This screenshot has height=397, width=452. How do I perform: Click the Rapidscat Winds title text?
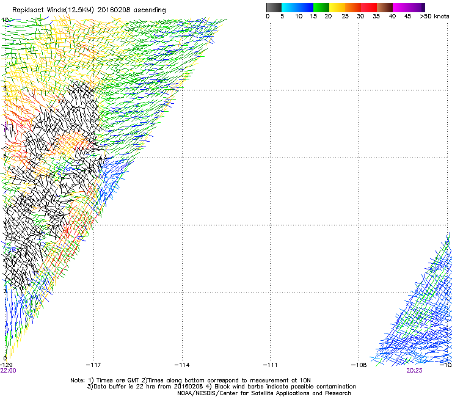pyautogui.click(x=89, y=10)
